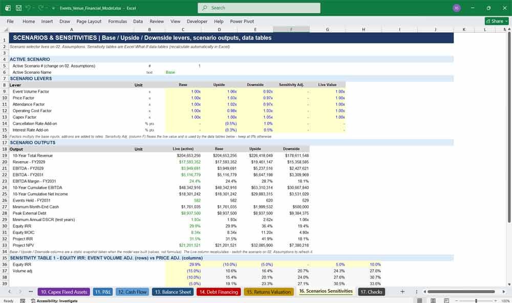
Task: Open sheet tab 13. Balance Sheet
Action: [173, 292]
